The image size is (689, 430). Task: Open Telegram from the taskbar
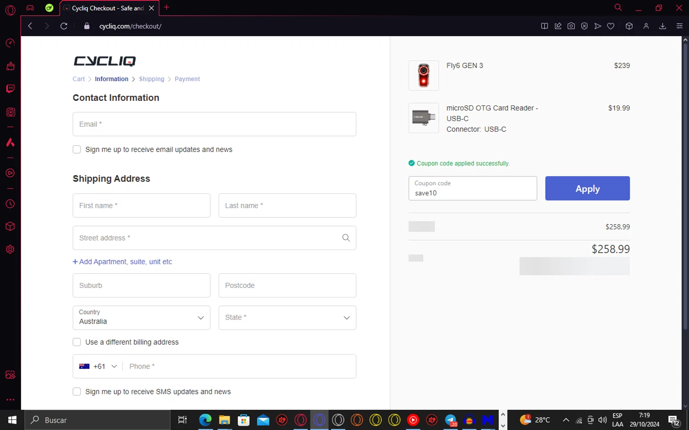click(451, 420)
